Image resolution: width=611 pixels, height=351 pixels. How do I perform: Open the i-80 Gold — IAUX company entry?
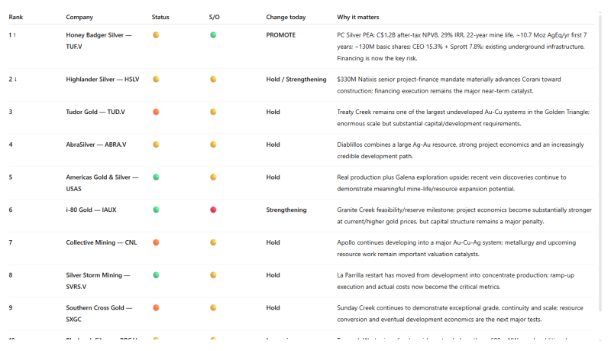91,210
